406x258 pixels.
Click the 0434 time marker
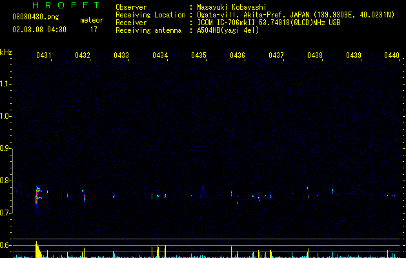pyautogui.click(x=160, y=55)
